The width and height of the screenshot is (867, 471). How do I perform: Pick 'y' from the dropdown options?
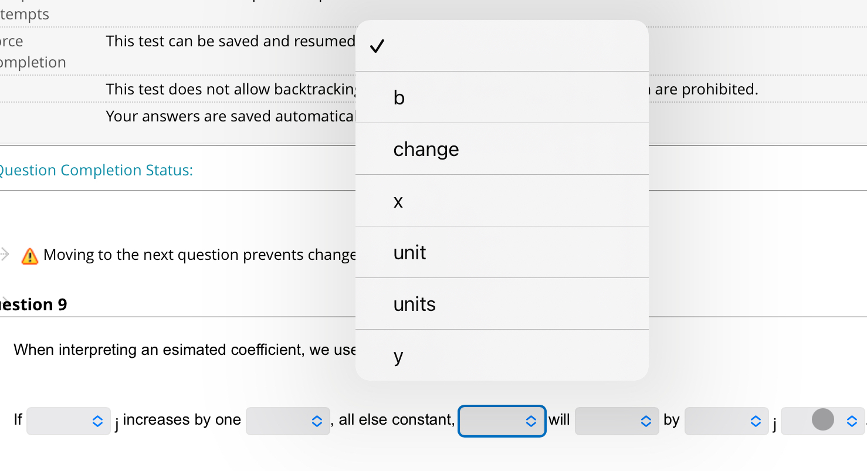click(502, 355)
